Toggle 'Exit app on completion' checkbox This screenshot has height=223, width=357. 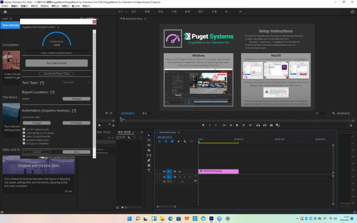pyautogui.click(x=24, y=143)
